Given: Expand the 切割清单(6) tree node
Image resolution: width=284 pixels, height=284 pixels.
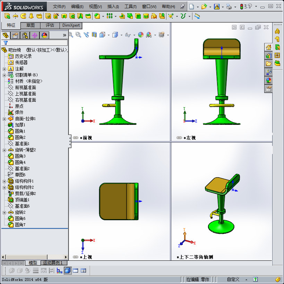Looking at the screenshot, I should click(x=5, y=75).
